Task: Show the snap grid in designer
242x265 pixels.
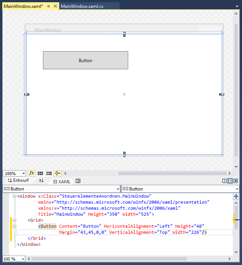Action: point(40,173)
